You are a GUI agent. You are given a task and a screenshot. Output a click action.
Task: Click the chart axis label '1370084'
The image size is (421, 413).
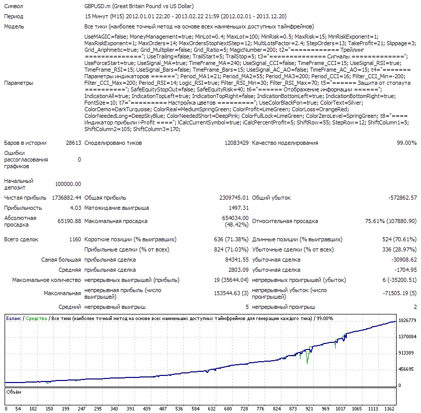[x=407, y=337]
